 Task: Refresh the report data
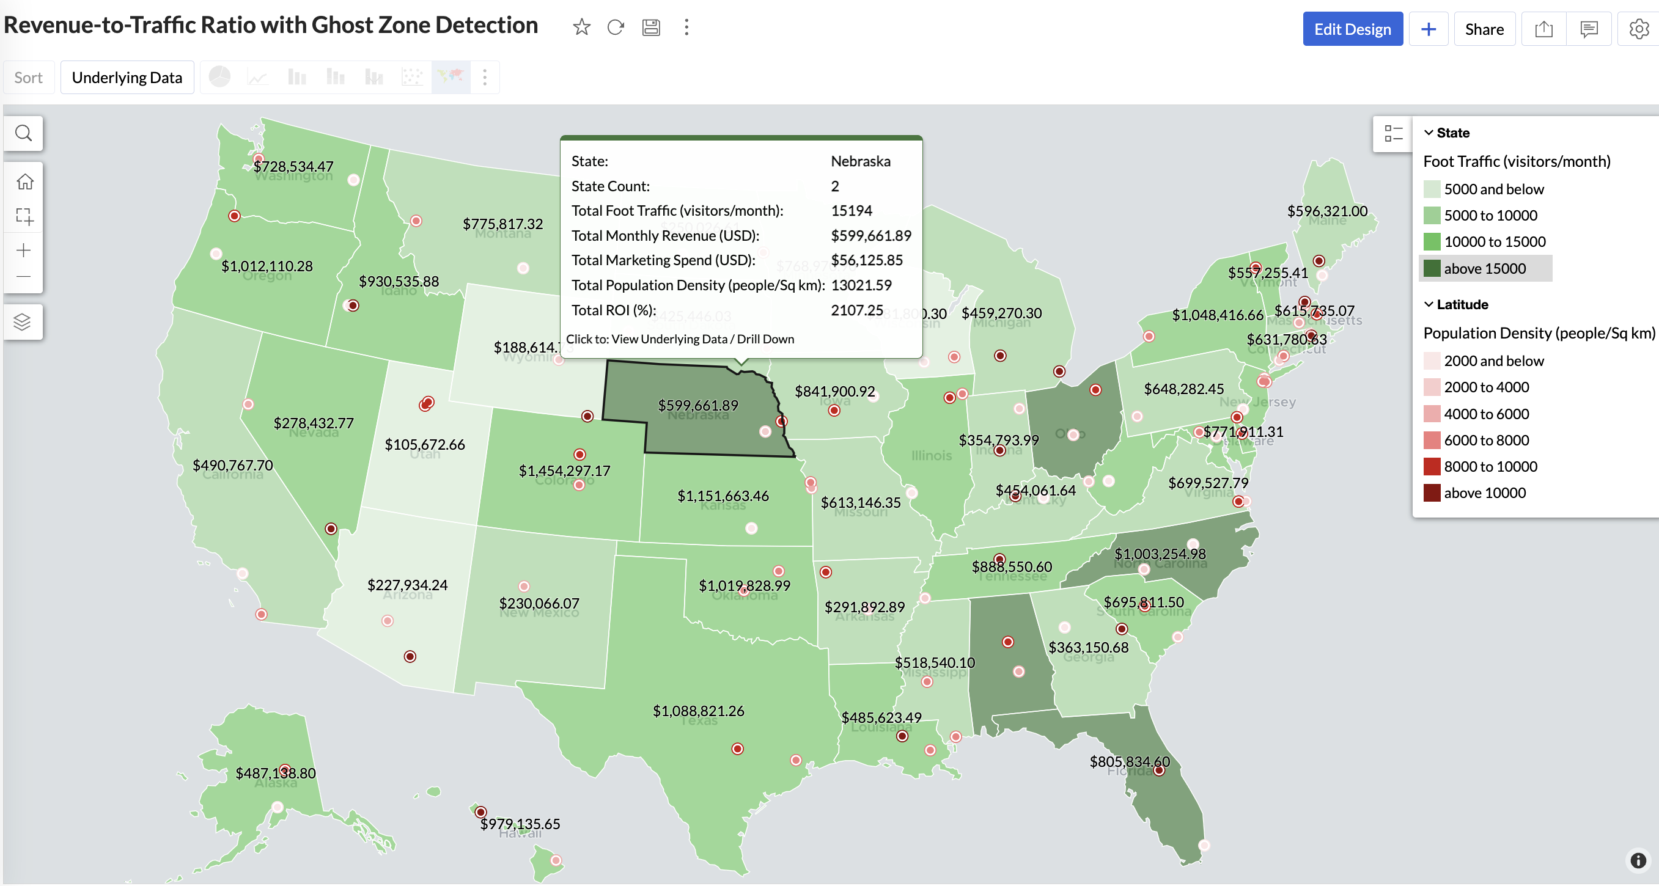(616, 27)
